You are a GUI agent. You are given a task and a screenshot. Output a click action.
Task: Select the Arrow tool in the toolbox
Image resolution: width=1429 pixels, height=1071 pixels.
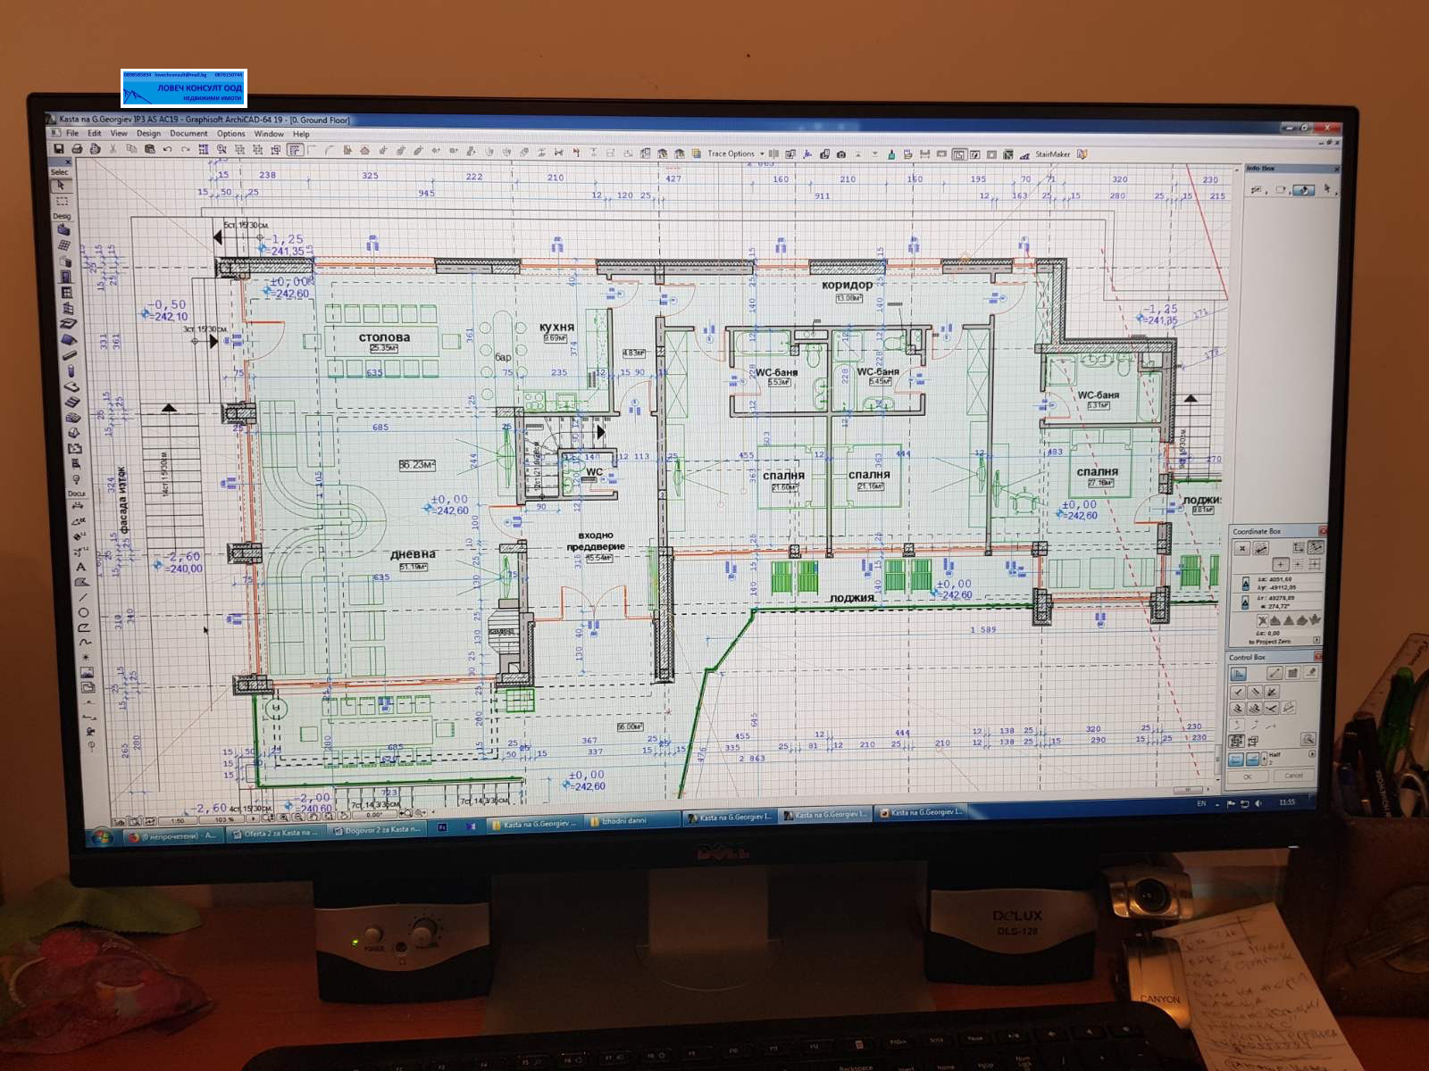click(61, 186)
